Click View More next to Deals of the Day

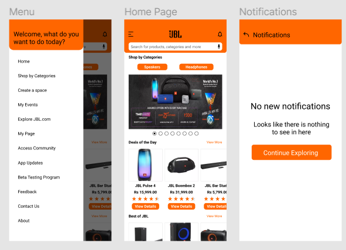tap(214, 142)
